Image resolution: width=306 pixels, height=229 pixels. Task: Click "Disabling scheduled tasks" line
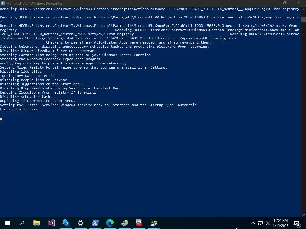pos(26,97)
